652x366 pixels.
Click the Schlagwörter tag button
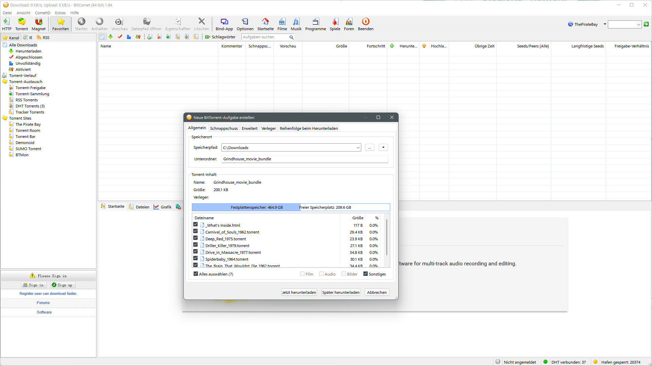coord(220,37)
